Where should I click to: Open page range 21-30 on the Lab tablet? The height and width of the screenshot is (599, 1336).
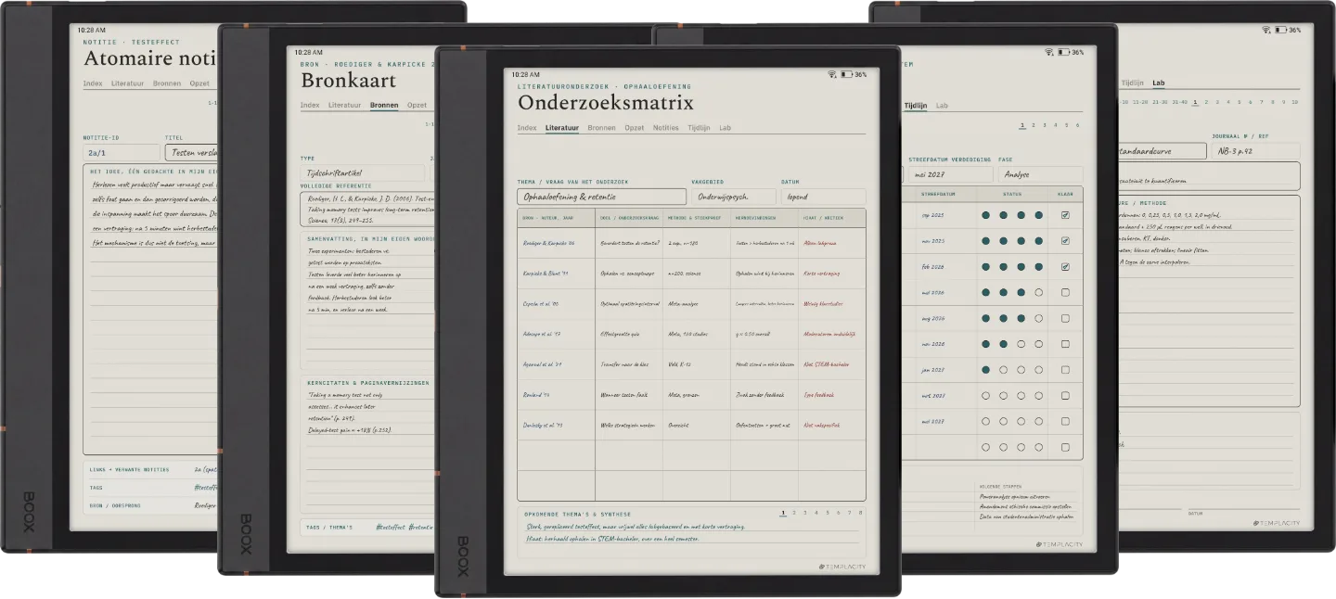coord(1158,102)
